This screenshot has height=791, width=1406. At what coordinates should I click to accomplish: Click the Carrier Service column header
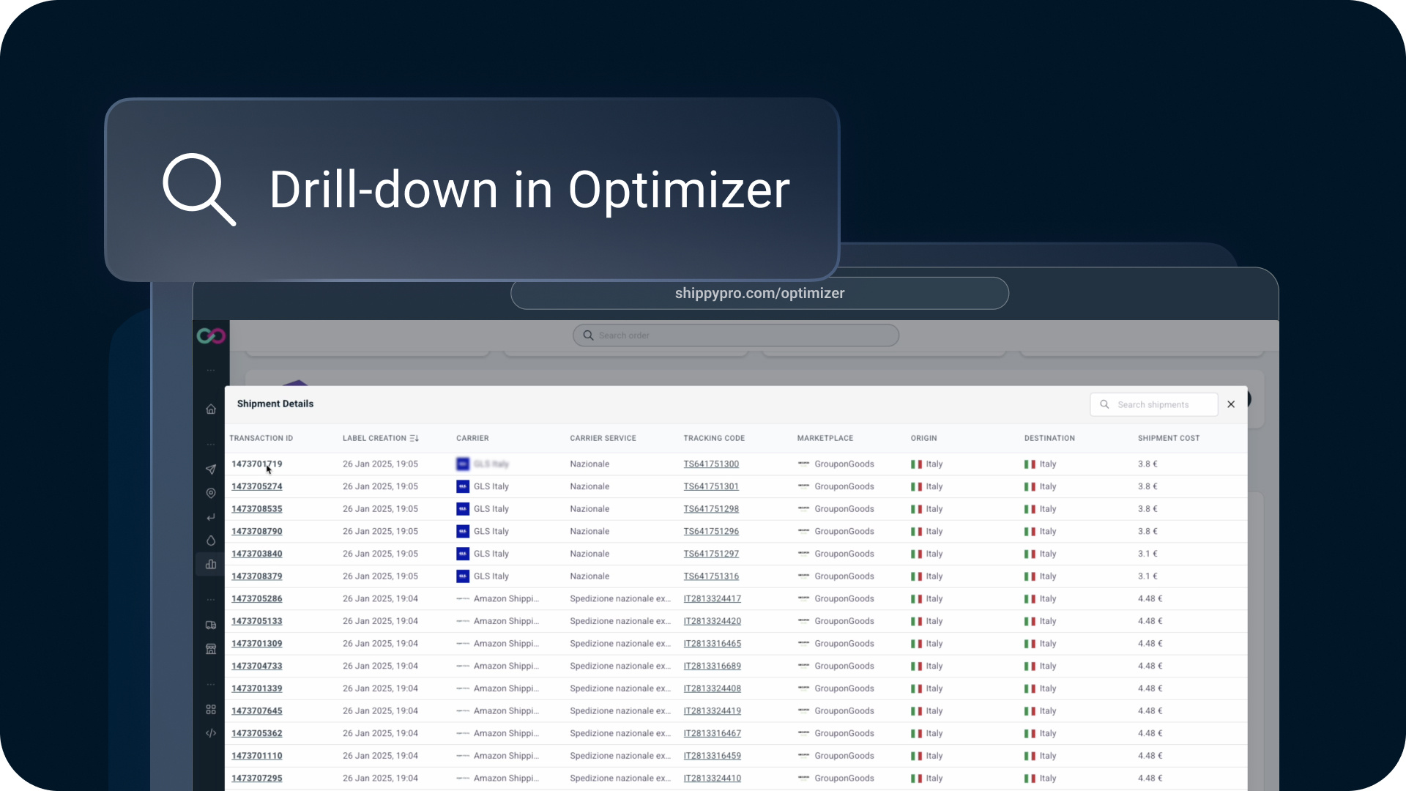603,438
